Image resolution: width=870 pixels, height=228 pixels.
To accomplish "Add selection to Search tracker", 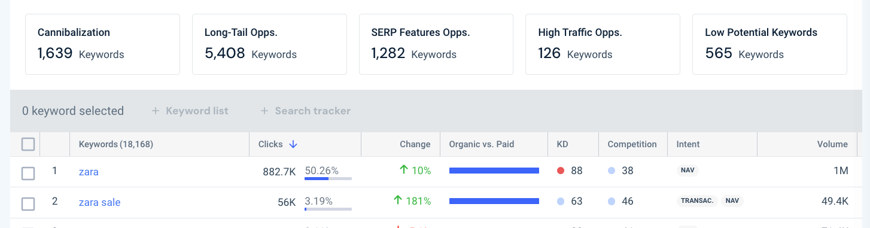I will [306, 111].
